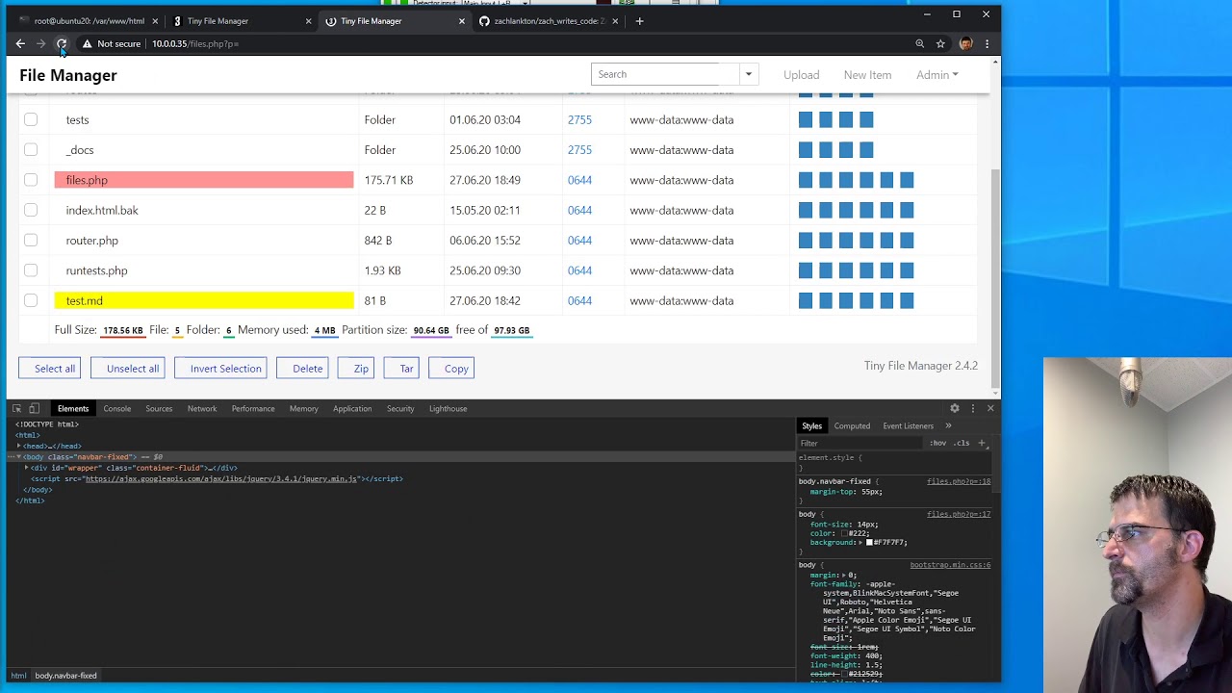The width and height of the screenshot is (1232, 693).
Task: Click last action icon in test.md row
Action: (907, 300)
